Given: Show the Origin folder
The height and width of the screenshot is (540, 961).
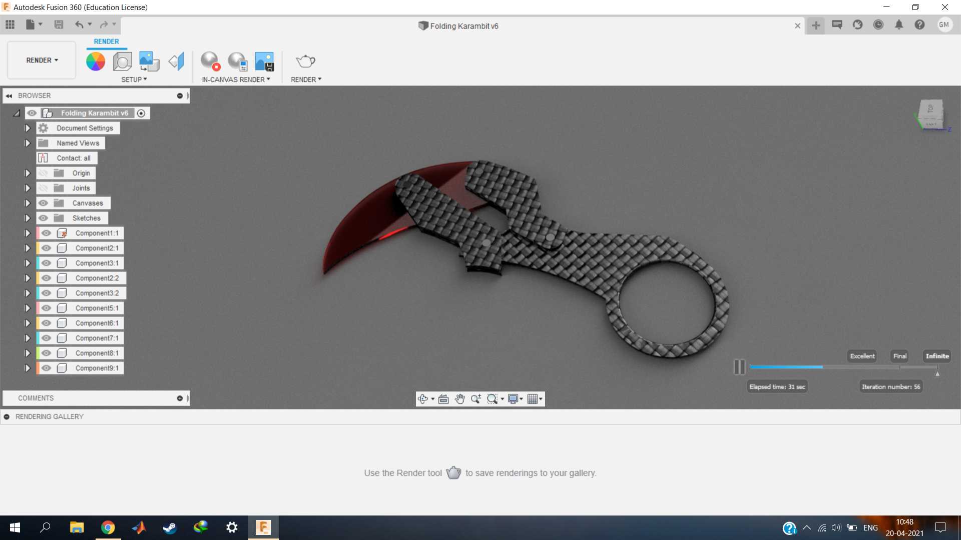Looking at the screenshot, I should (44, 173).
